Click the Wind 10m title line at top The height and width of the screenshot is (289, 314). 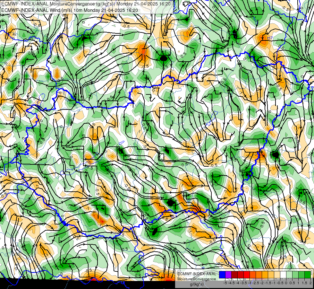[70, 10]
